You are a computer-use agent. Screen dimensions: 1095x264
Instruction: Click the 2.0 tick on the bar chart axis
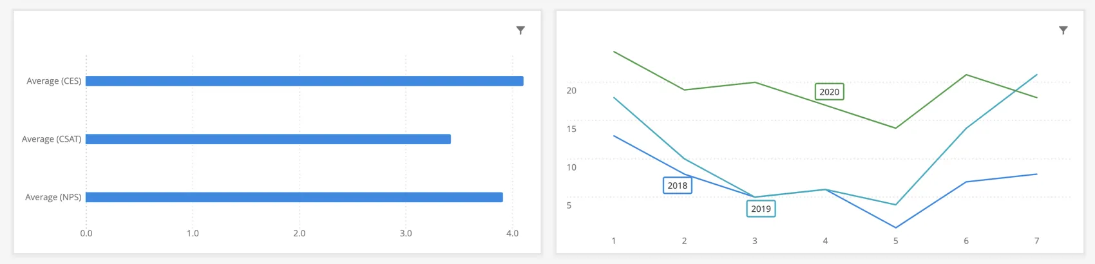click(x=299, y=233)
